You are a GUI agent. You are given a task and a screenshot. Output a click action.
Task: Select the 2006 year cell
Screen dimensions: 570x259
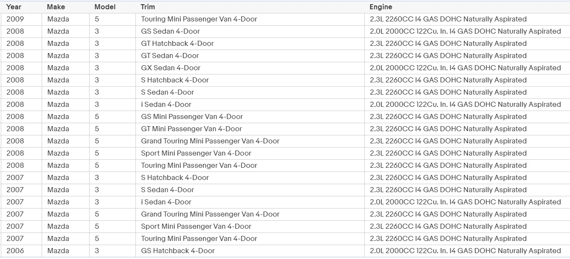(x=15, y=251)
